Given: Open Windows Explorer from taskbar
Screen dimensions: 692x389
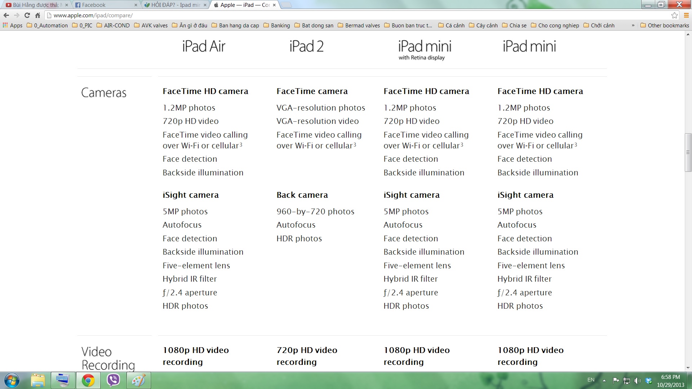Looking at the screenshot, I should [x=38, y=380].
